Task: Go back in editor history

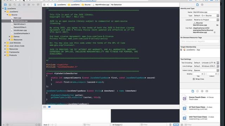Action: [48, 5]
